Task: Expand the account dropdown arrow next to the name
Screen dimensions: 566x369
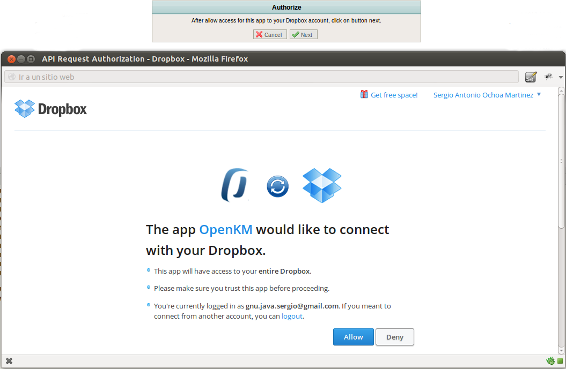Action: tap(539, 94)
